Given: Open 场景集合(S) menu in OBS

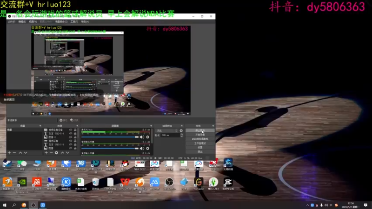Looking at the screenshot, I should [x=61, y=21].
